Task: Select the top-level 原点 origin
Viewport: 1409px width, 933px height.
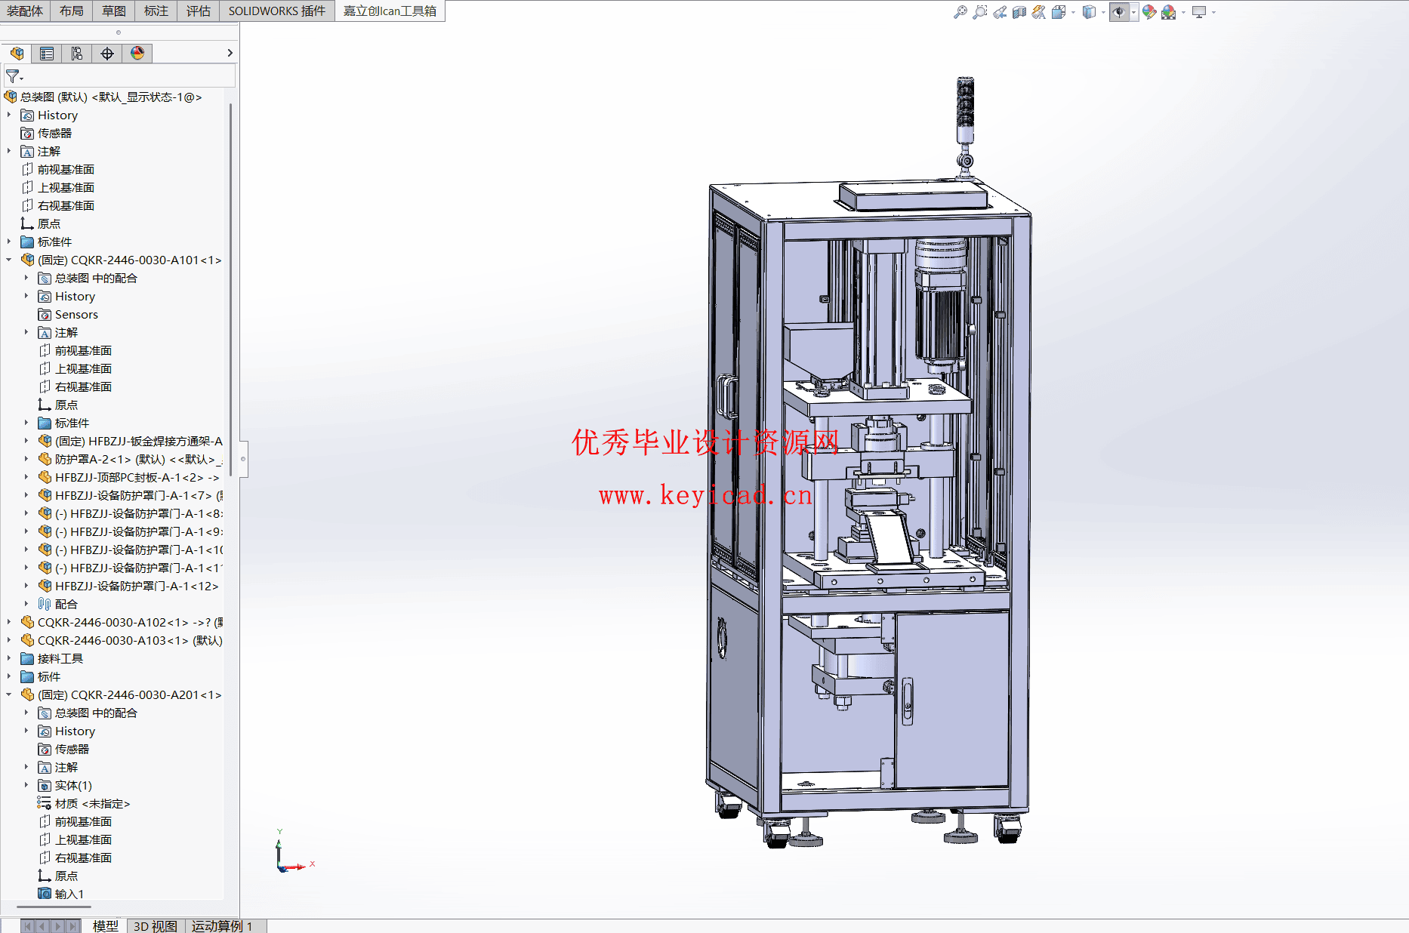Action: click(x=41, y=223)
